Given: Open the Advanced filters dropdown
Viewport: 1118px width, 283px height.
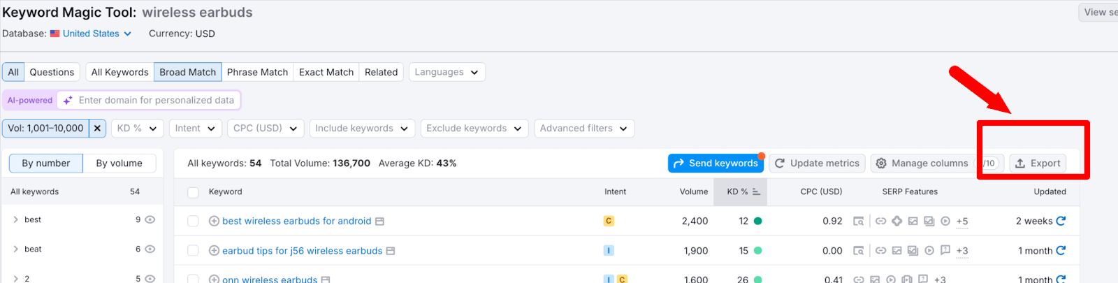Looking at the screenshot, I should pos(583,129).
